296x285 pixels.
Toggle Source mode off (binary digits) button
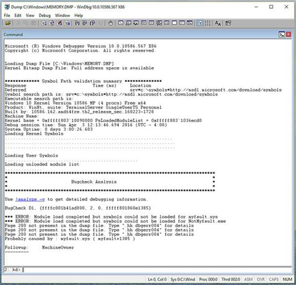click(208, 23)
